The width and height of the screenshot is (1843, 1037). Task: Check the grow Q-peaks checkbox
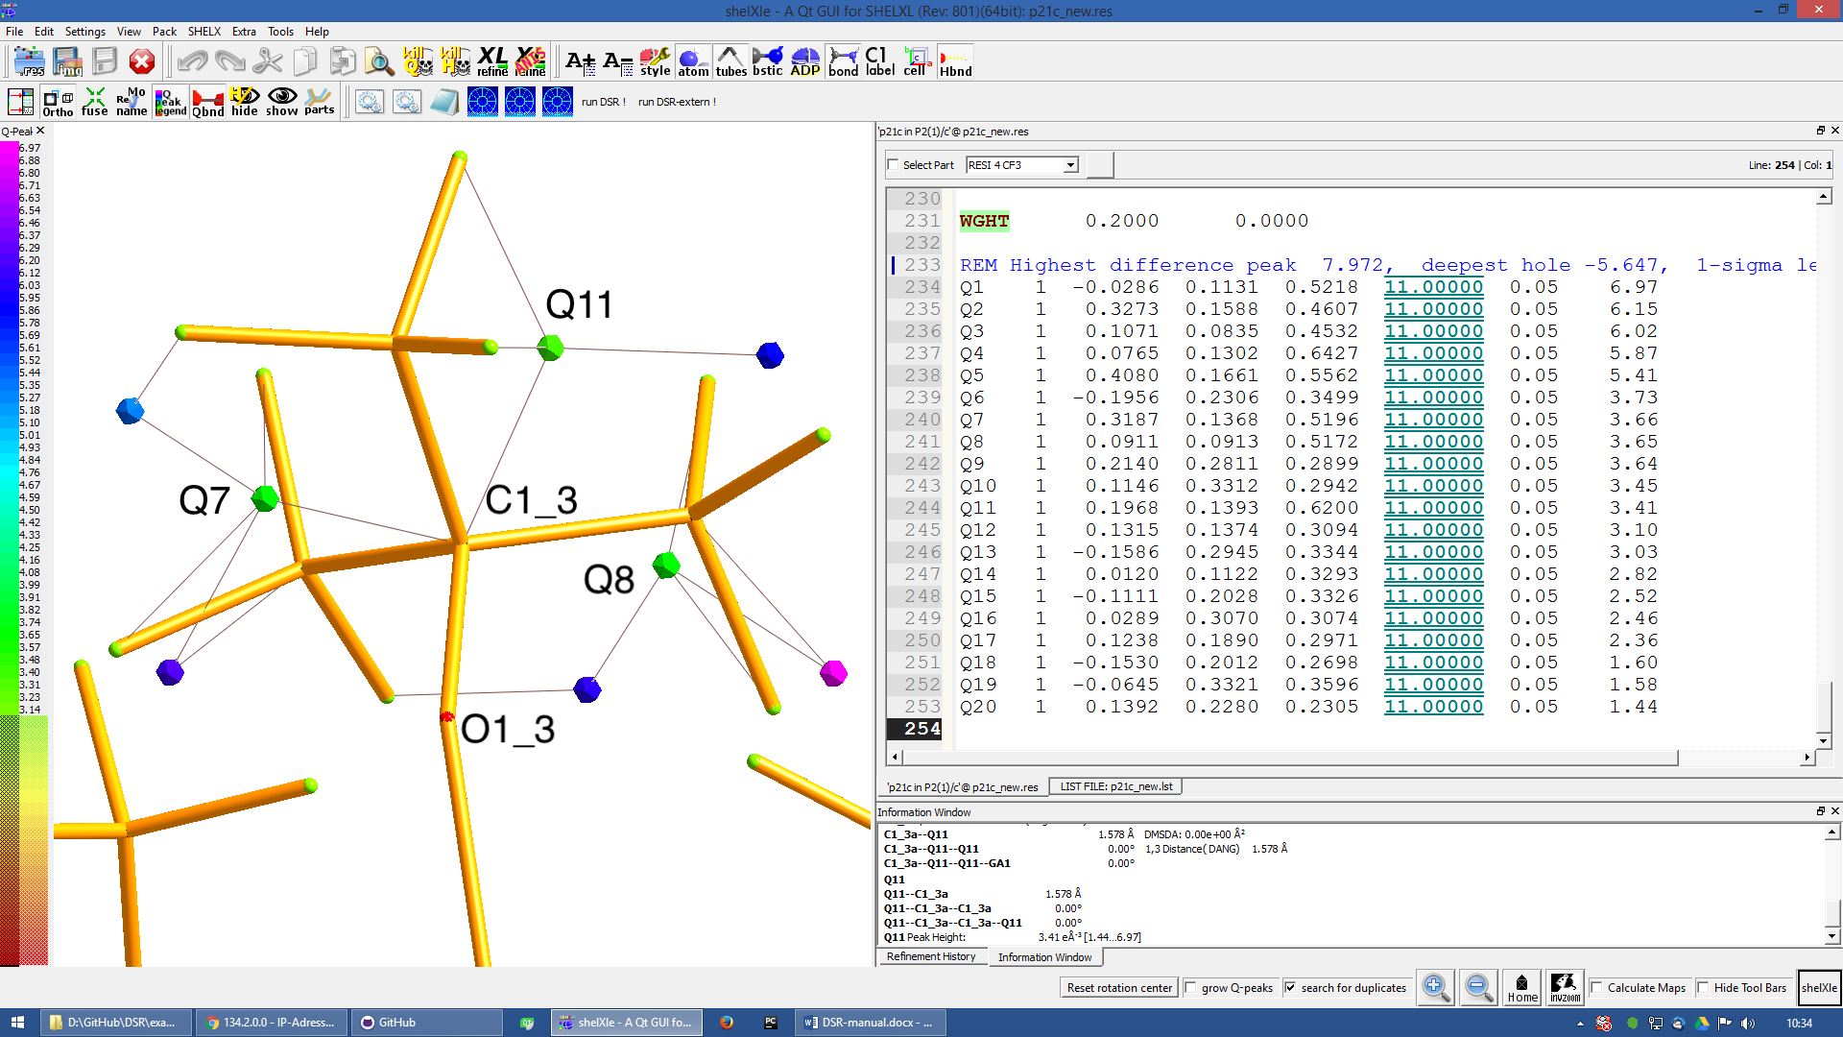pyautogui.click(x=1191, y=988)
